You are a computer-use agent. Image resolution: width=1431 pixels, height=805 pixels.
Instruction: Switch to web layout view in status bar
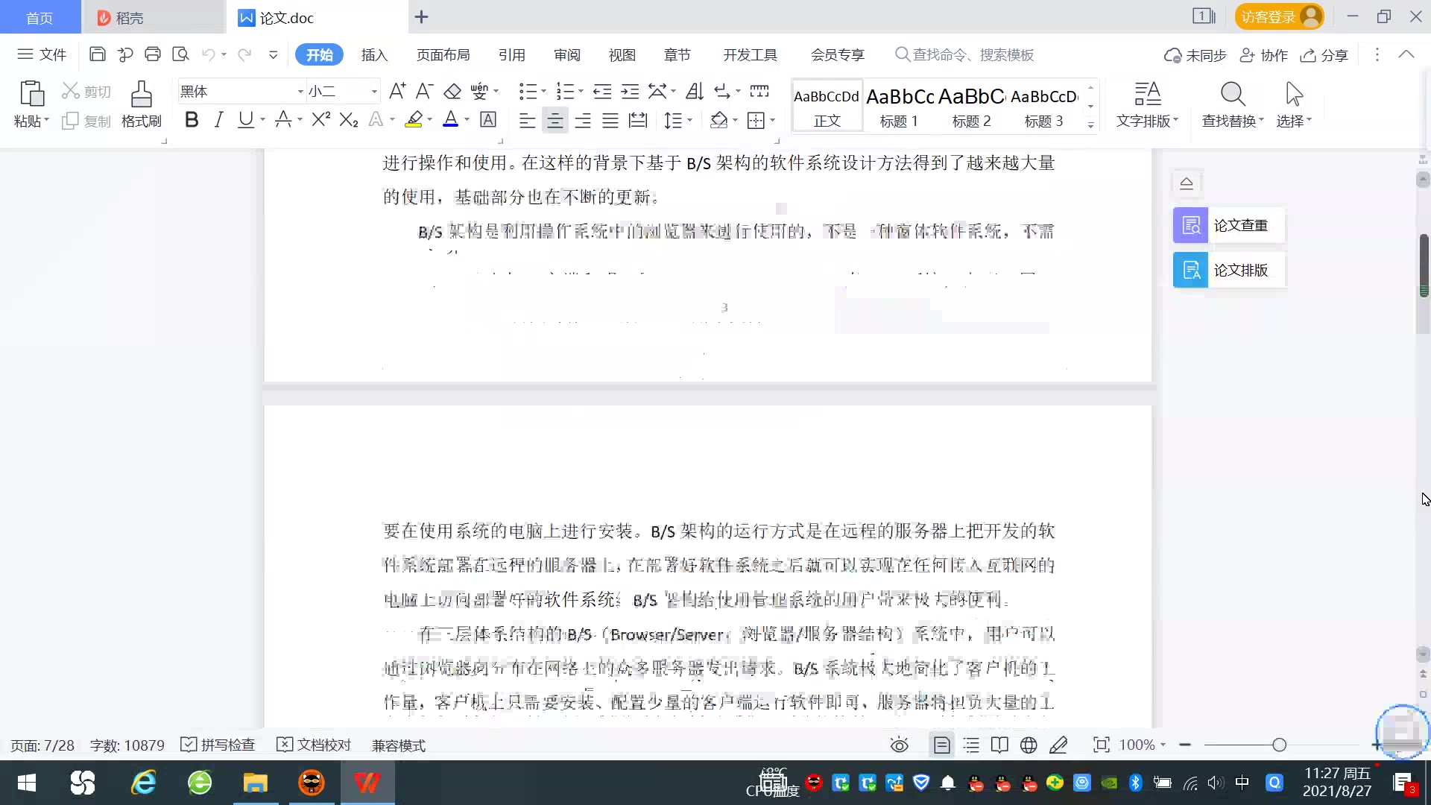1029,745
